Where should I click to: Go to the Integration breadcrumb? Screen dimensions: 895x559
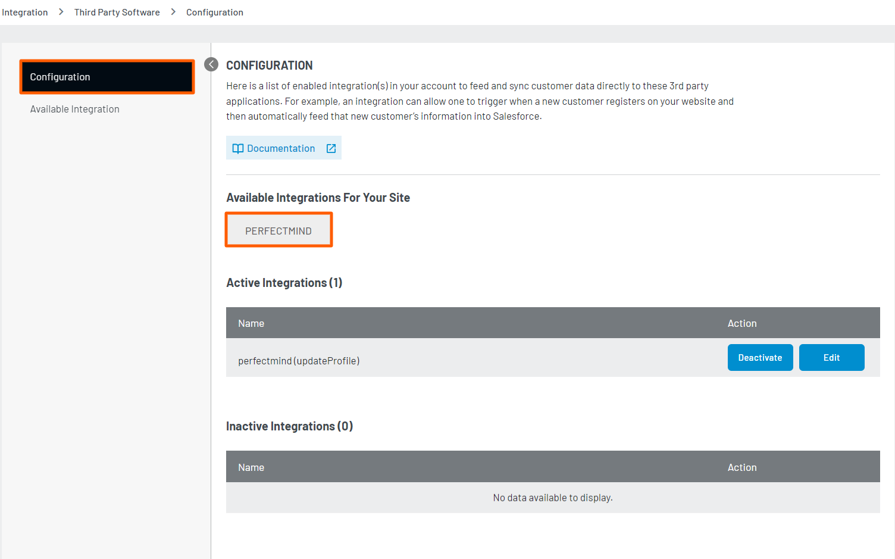(25, 13)
